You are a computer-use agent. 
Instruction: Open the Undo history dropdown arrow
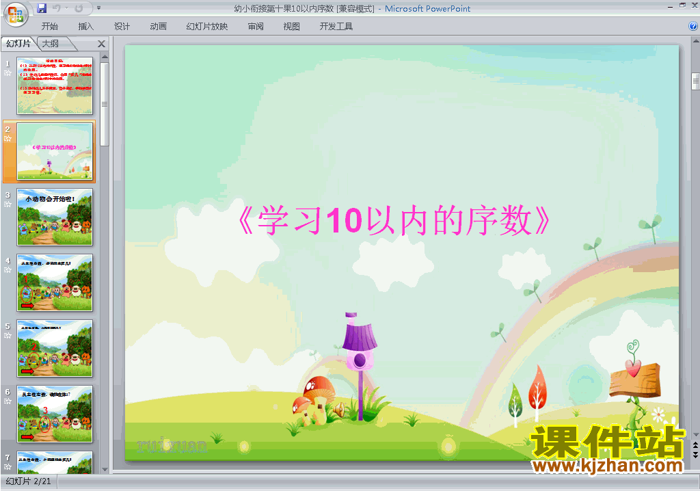[66, 8]
